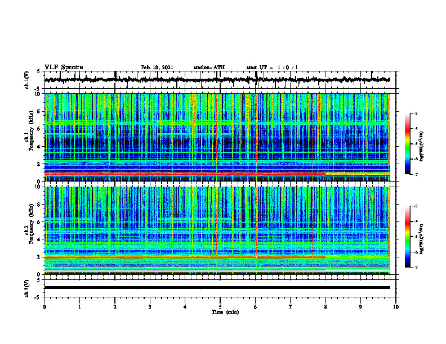Click time axis tick label '9'

pyautogui.click(x=360, y=307)
